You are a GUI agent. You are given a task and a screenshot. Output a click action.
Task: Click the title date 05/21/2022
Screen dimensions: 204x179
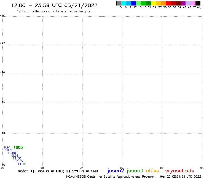(81, 6)
